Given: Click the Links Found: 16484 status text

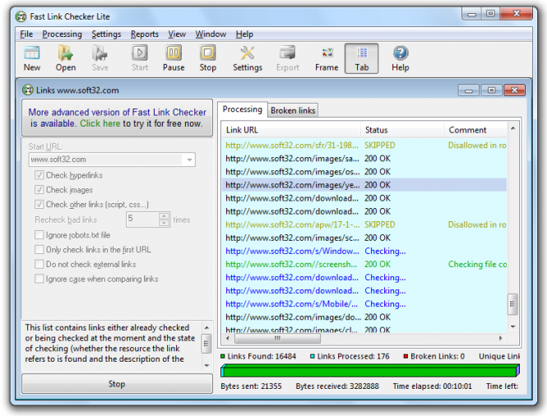Looking at the screenshot, I should click(262, 356).
